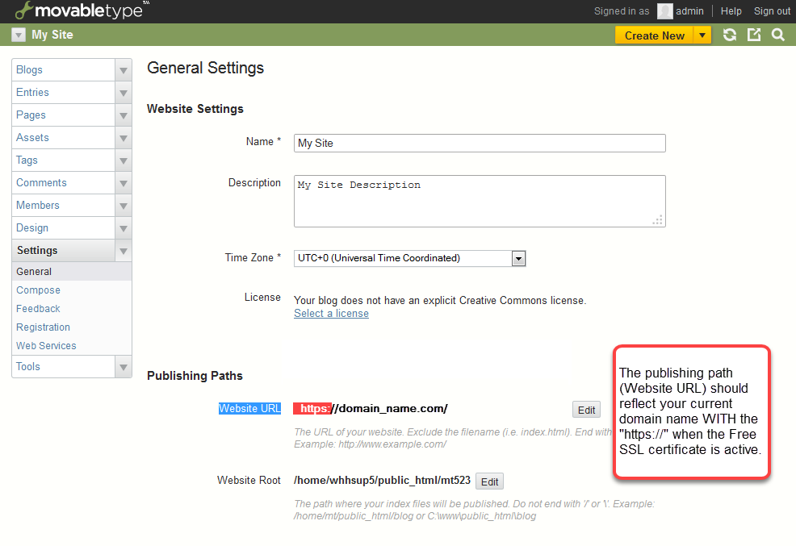The image size is (796, 546).
Task: Click the refresh/rebuild site icon
Action: click(730, 35)
